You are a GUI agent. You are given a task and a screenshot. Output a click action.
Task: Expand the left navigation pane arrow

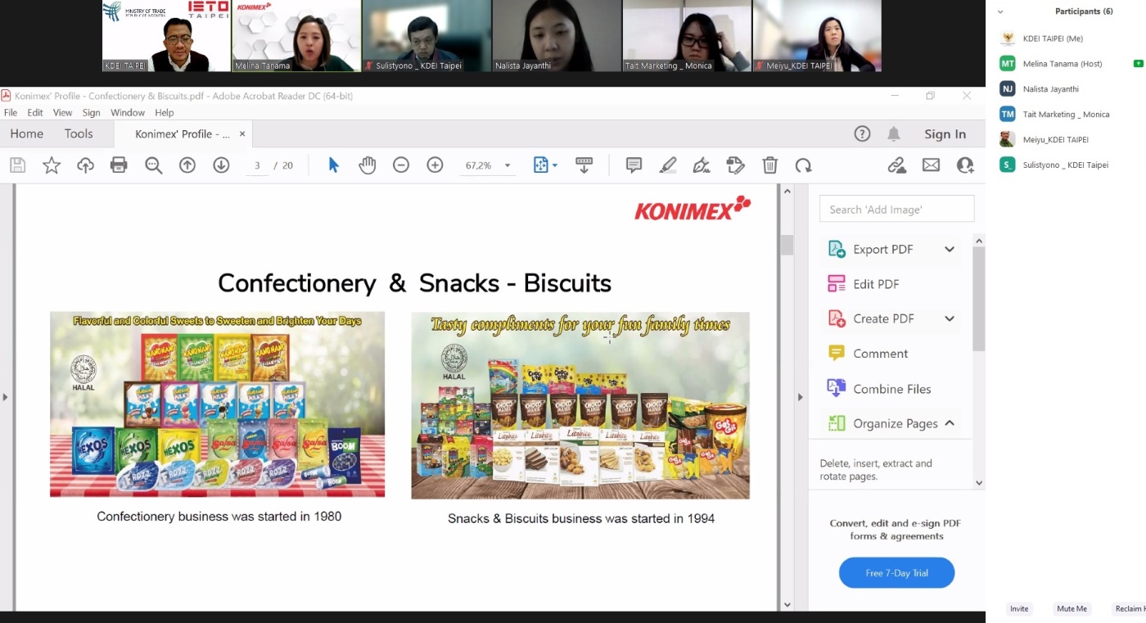(x=5, y=397)
